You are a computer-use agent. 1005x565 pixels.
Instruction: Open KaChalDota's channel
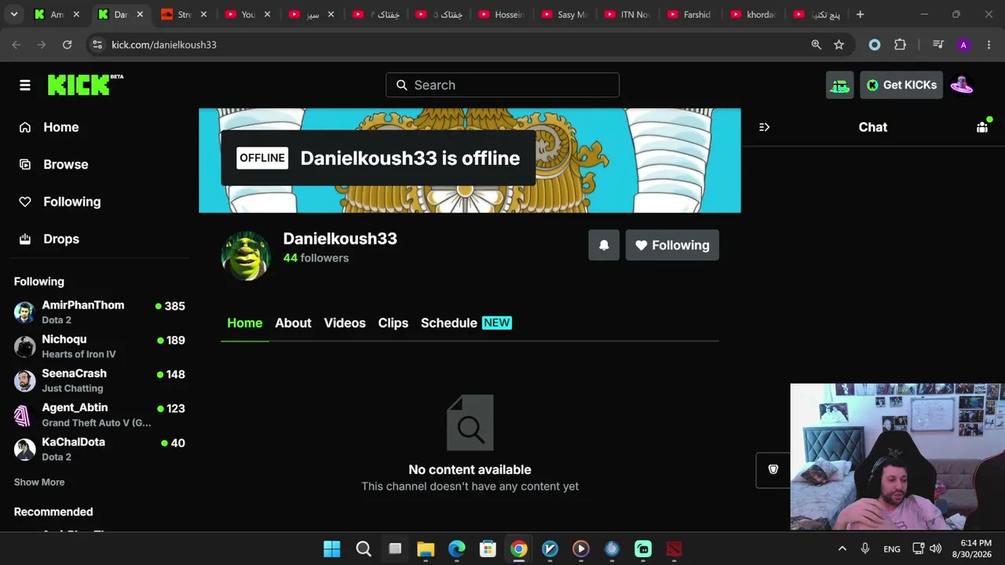pos(100,449)
